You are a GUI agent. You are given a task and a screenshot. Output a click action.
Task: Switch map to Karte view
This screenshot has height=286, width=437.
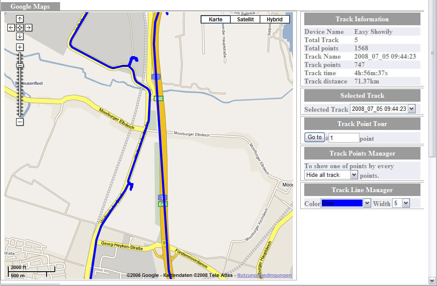[215, 20]
